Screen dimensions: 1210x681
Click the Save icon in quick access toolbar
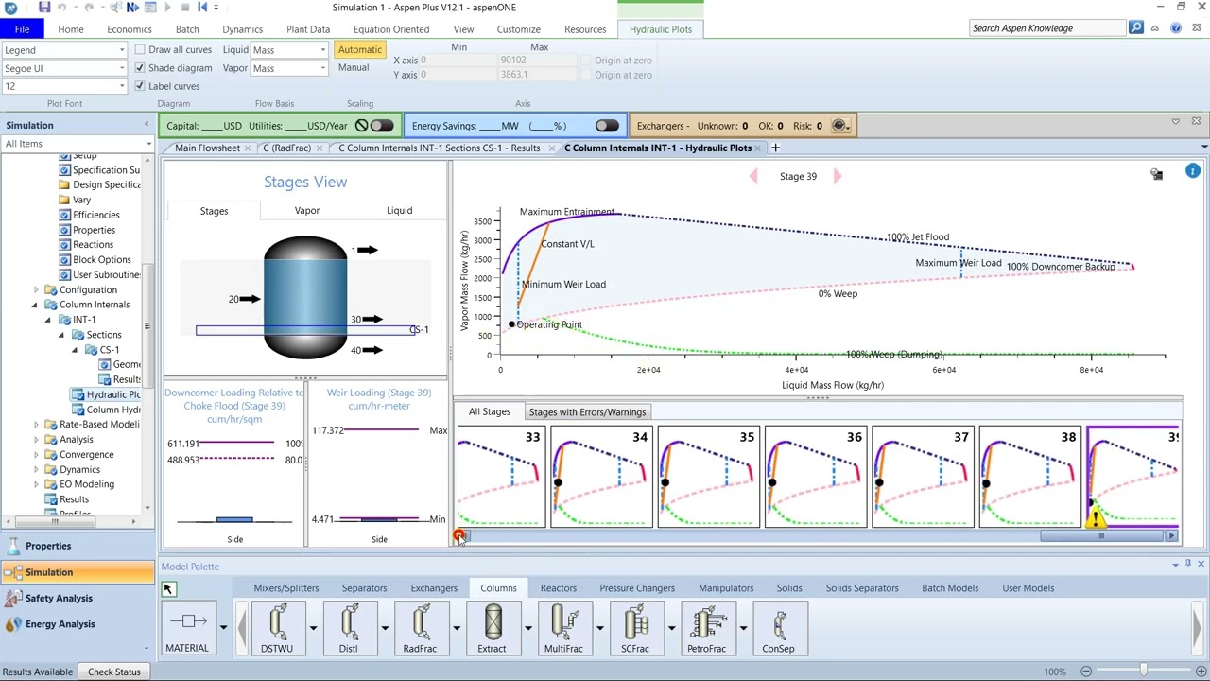click(43, 8)
